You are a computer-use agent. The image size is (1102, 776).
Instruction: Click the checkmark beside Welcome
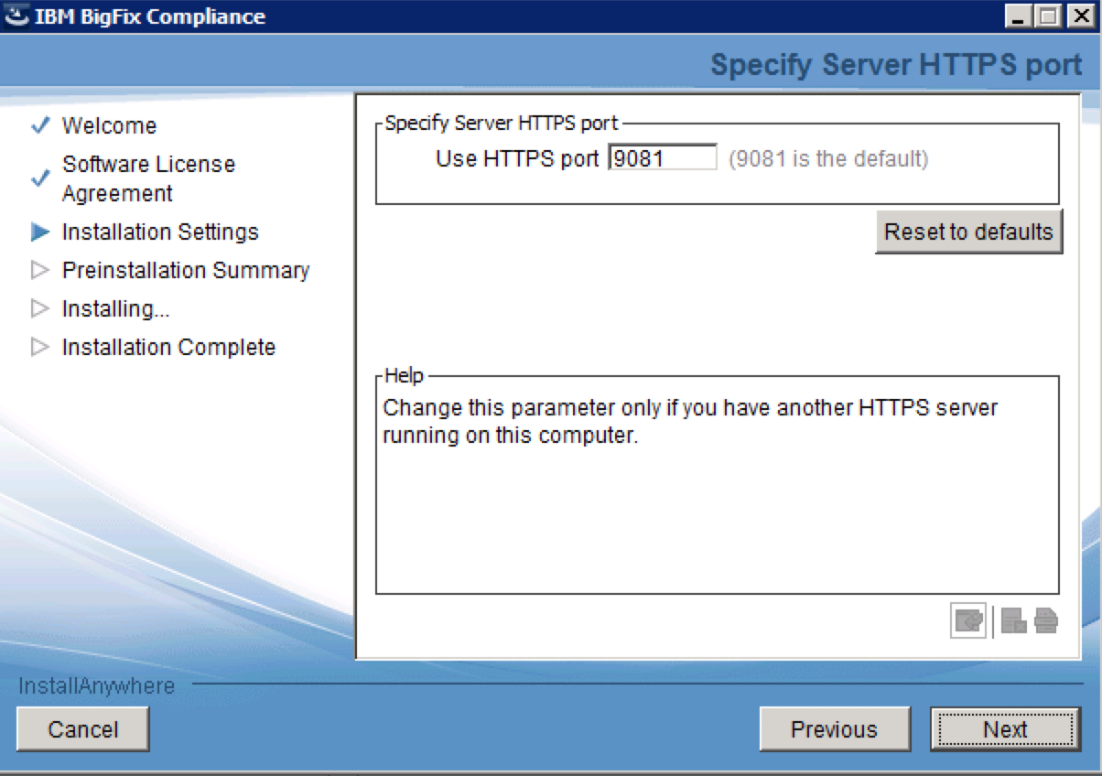click(38, 125)
